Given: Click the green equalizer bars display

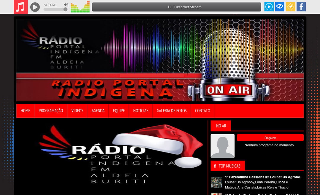Looking at the screenshot, I should click(x=80, y=7).
